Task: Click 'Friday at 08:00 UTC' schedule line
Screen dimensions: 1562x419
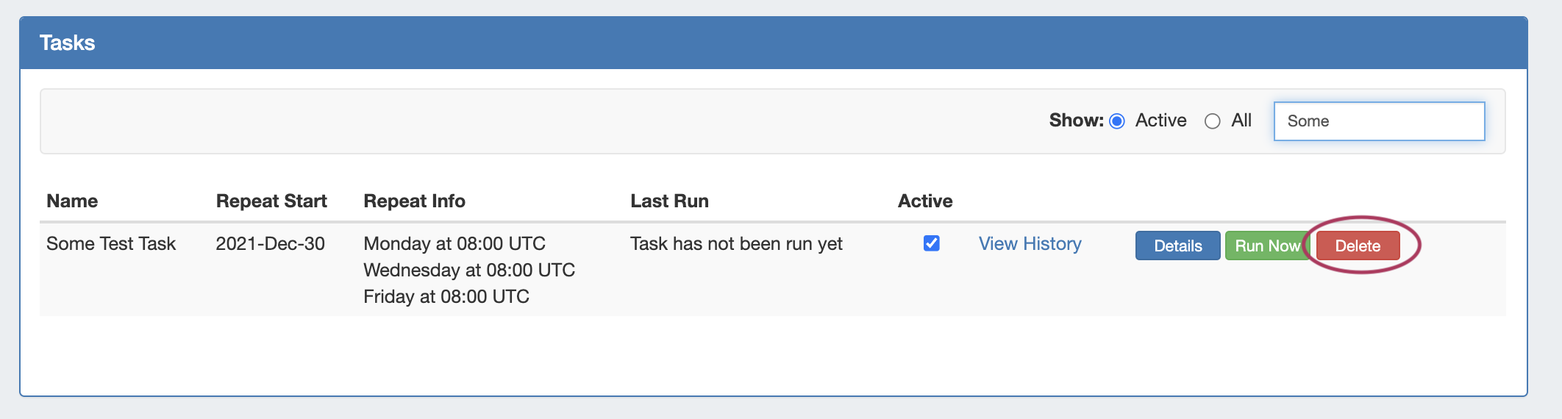Action: pyautogui.click(x=446, y=297)
